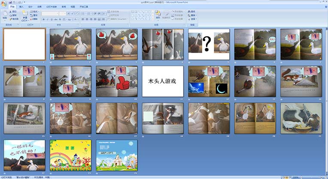Toggle center text alignment button
The height and width of the screenshot is (179, 328).
coord(87,19)
